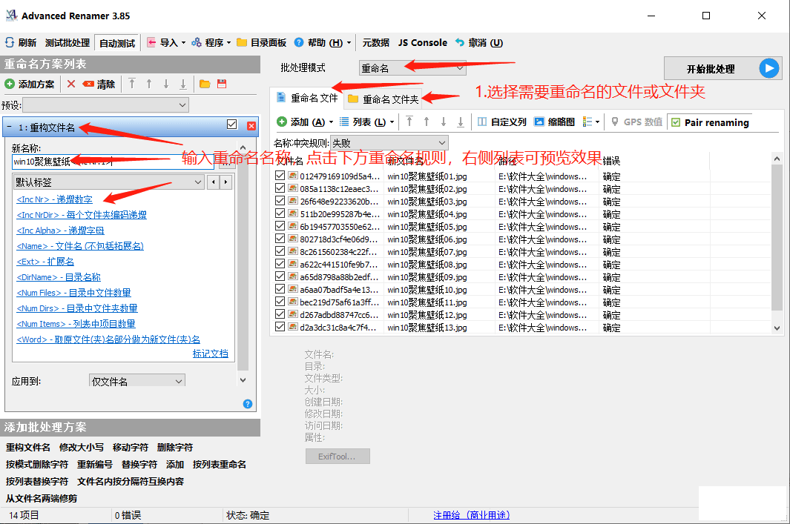Insert the <Ext> 扩展名 tag

[45, 262]
